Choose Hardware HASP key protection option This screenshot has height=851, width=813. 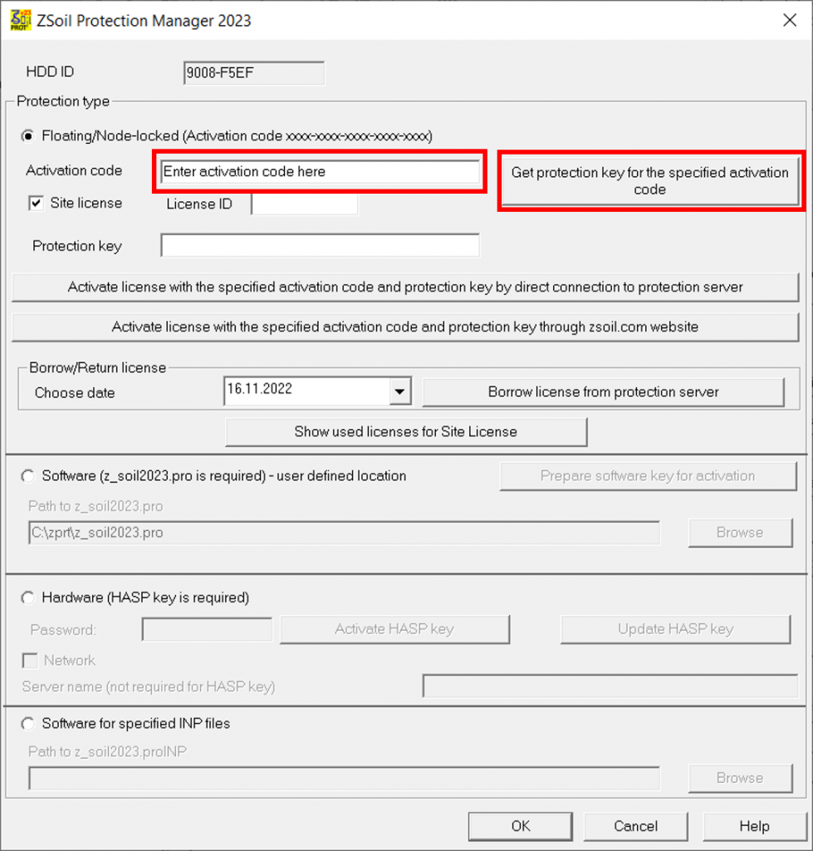[x=29, y=598]
